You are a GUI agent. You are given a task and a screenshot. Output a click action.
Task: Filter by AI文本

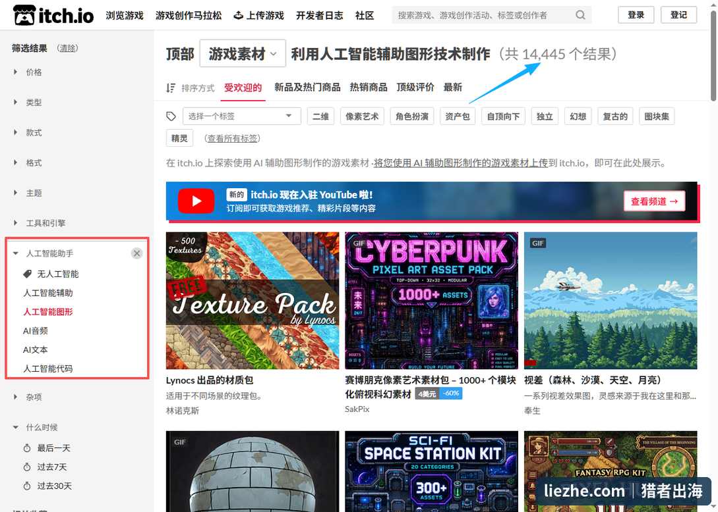pos(36,349)
